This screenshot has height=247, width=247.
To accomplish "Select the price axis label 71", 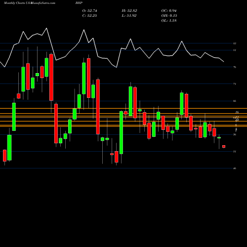I will click(235, 84).
